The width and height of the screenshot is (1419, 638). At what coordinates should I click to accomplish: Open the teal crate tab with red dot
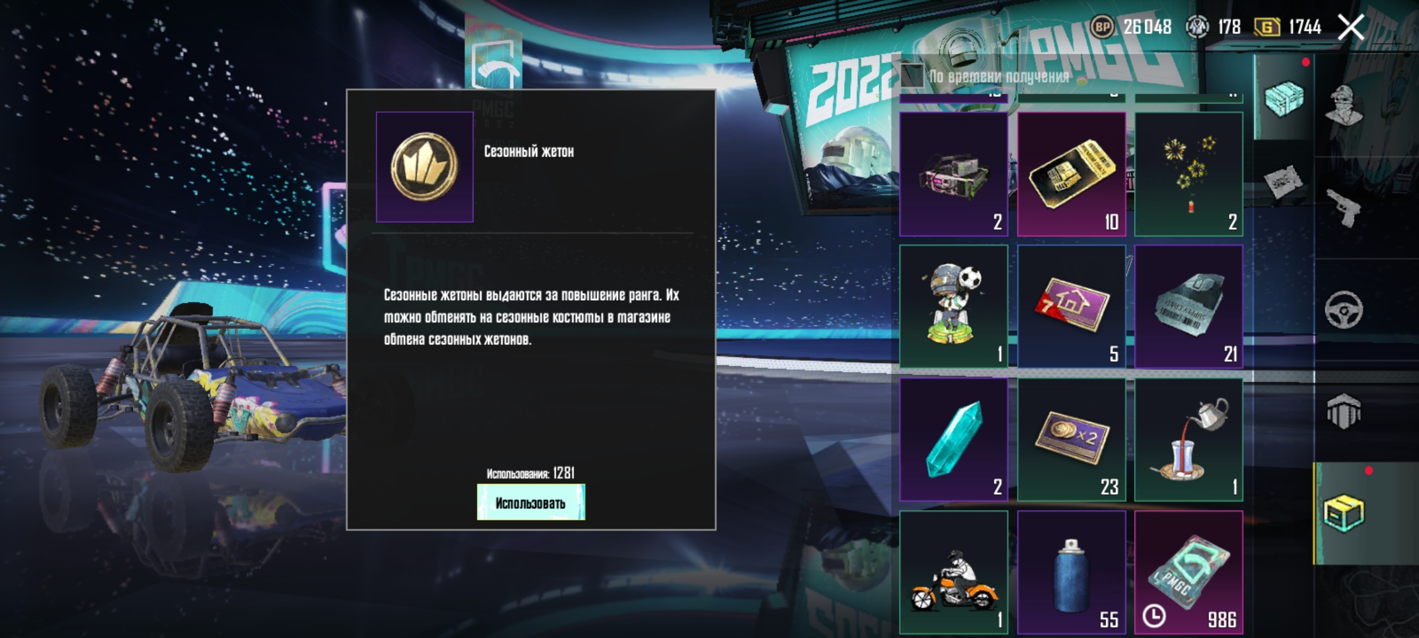click(1284, 98)
